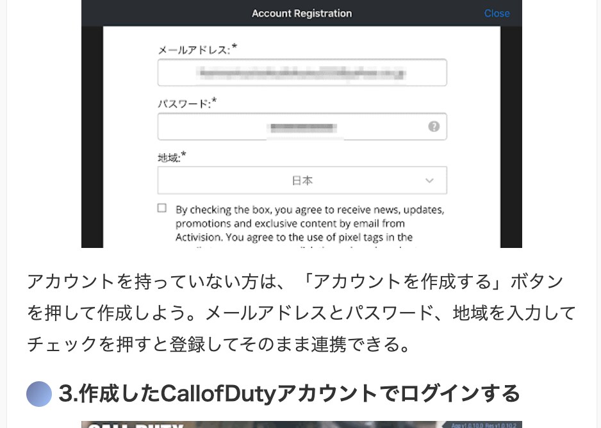Screen dimensions: 601x428
Task: Click the paragraph beginning アカウントを持っていない方は
Action: (301, 313)
